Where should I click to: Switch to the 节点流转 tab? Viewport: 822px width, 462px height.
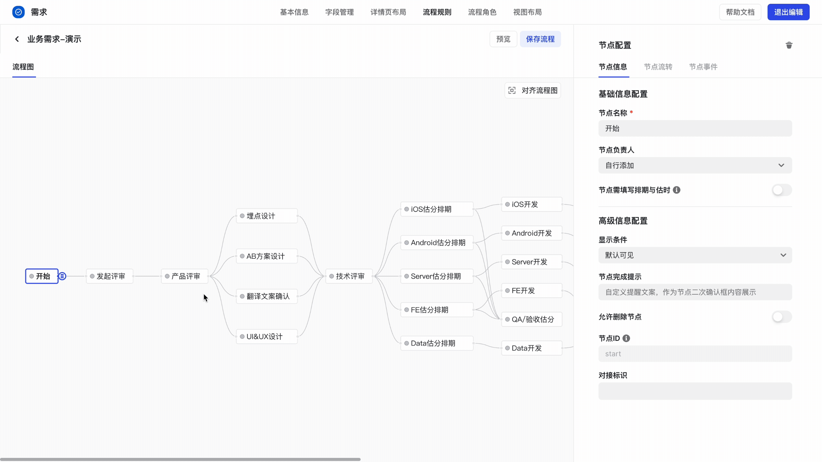coord(658,67)
